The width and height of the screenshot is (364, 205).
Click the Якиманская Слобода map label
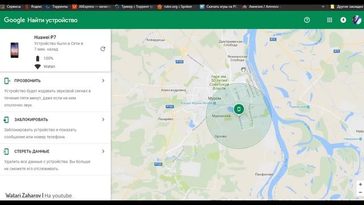tap(237, 58)
